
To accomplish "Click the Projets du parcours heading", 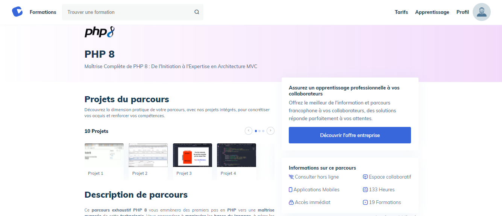I will pyautogui.click(x=127, y=99).
